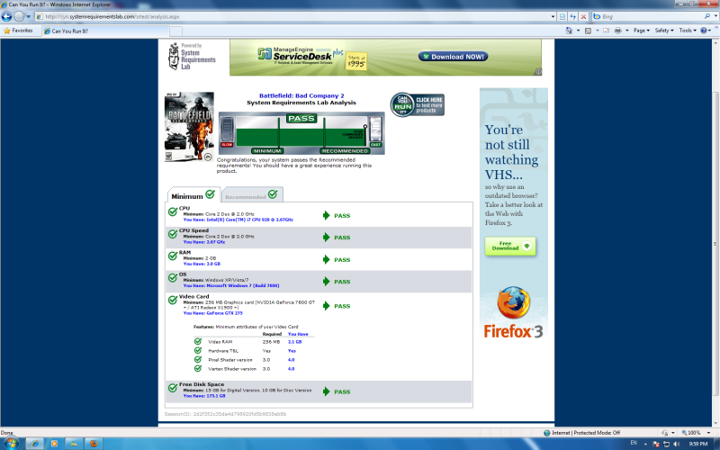Open the Page dropdown menu
Image resolution: width=720 pixels, height=450 pixels.
pyautogui.click(x=641, y=30)
